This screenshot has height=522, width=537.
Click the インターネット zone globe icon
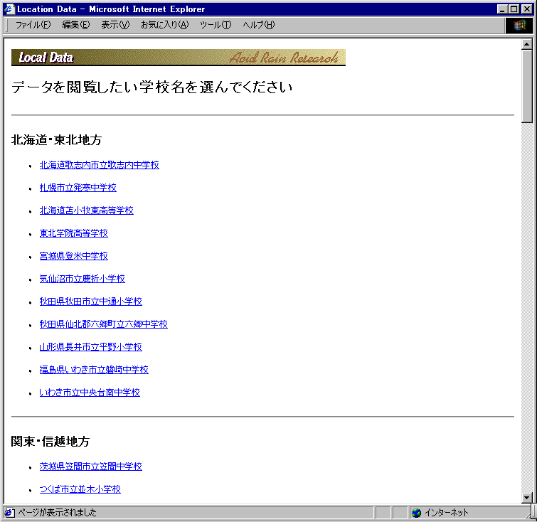[x=417, y=513]
